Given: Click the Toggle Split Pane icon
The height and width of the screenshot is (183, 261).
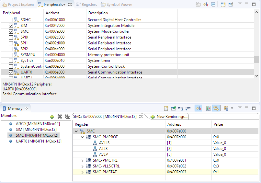Looking at the screenshot, I should (209, 108).
